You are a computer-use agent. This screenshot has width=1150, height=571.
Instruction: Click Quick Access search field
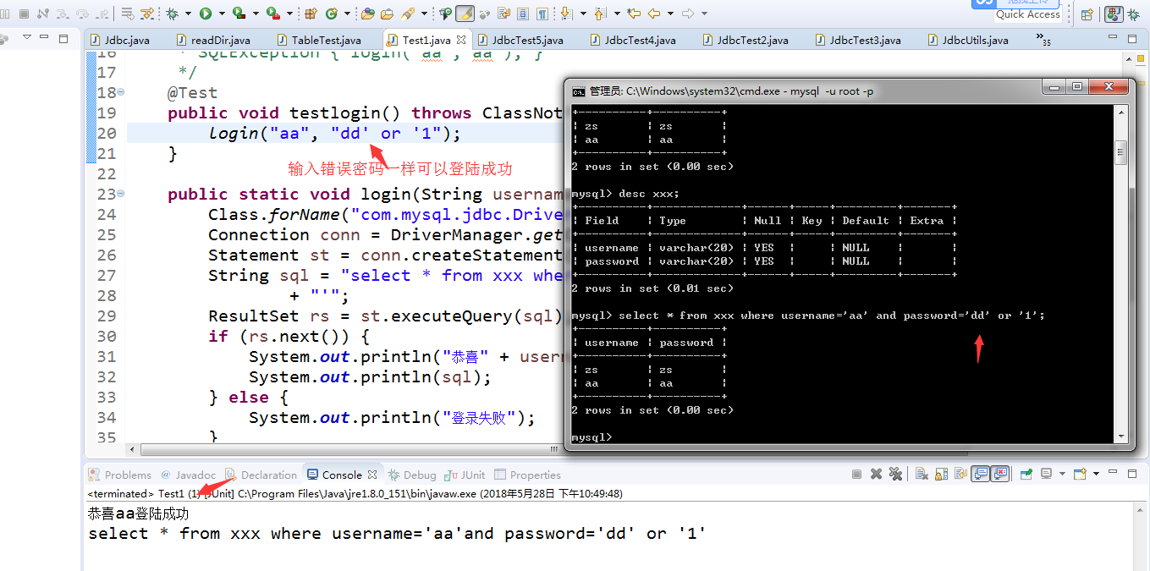click(x=1028, y=14)
